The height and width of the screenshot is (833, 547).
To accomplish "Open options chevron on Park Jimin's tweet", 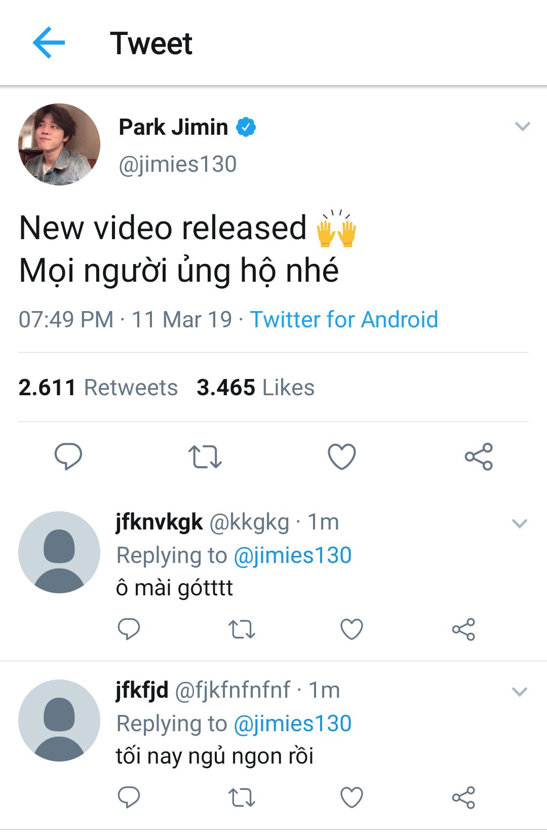I will click(x=522, y=126).
